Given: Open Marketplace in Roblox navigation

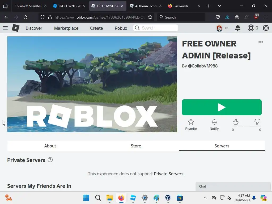Looking at the screenshot, I should (66, 28).
